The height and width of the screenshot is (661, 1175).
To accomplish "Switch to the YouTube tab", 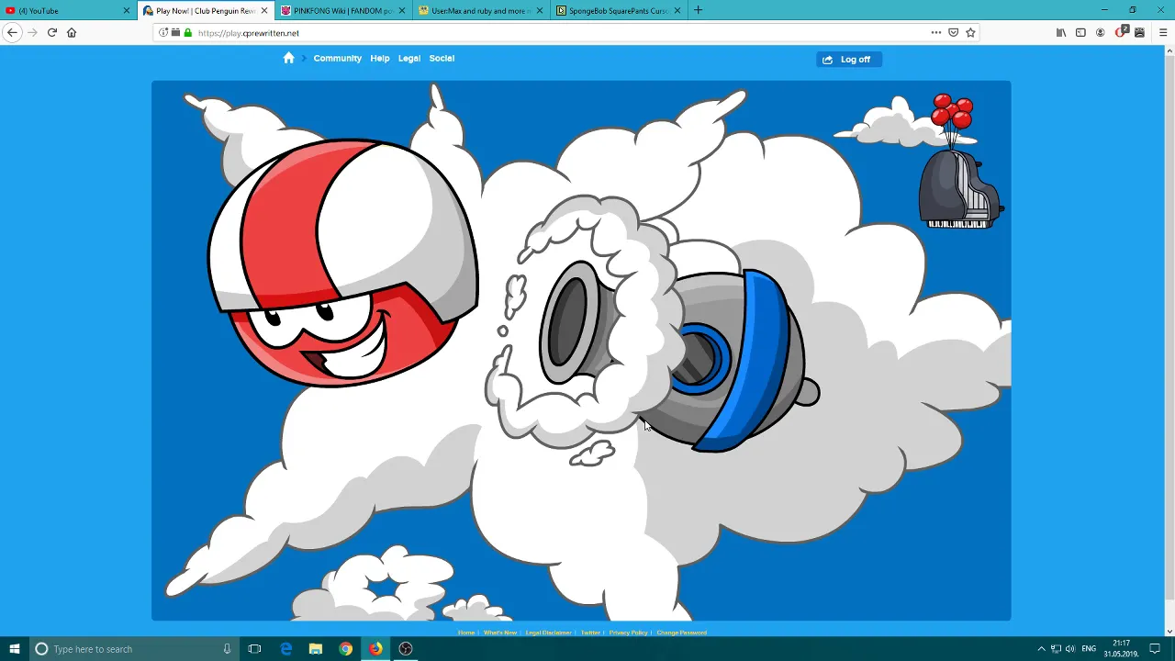I will click(68, 10).
